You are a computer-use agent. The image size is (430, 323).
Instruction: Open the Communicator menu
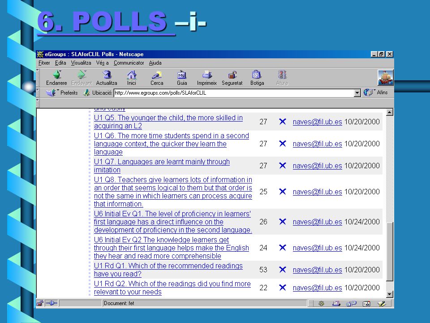point(129,63)
